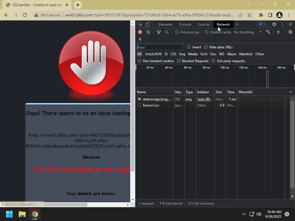Click the request list scrollbar thumb
295x221 pixels.
[x=292, y=144]
